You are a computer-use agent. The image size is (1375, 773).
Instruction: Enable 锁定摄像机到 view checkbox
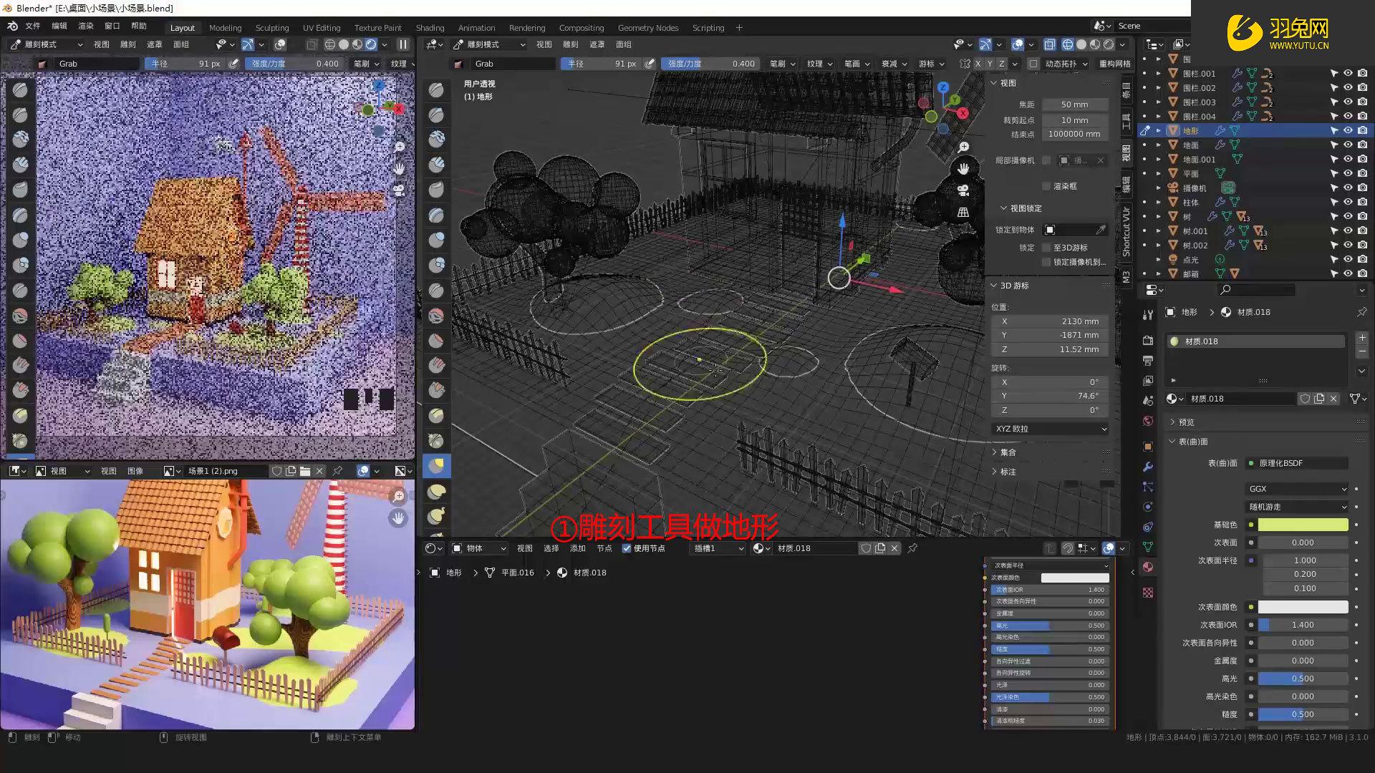(x=1046, y=262)
